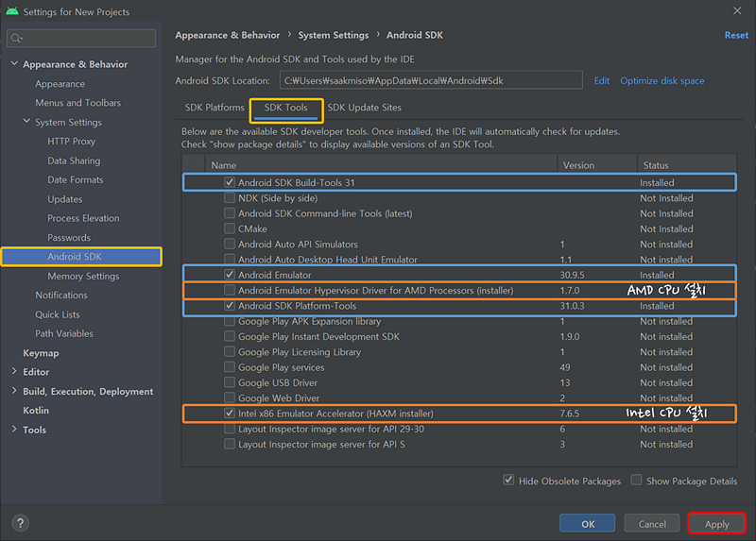
Task: Enable Show Package Details checkbox
Action: pos(636,481)
